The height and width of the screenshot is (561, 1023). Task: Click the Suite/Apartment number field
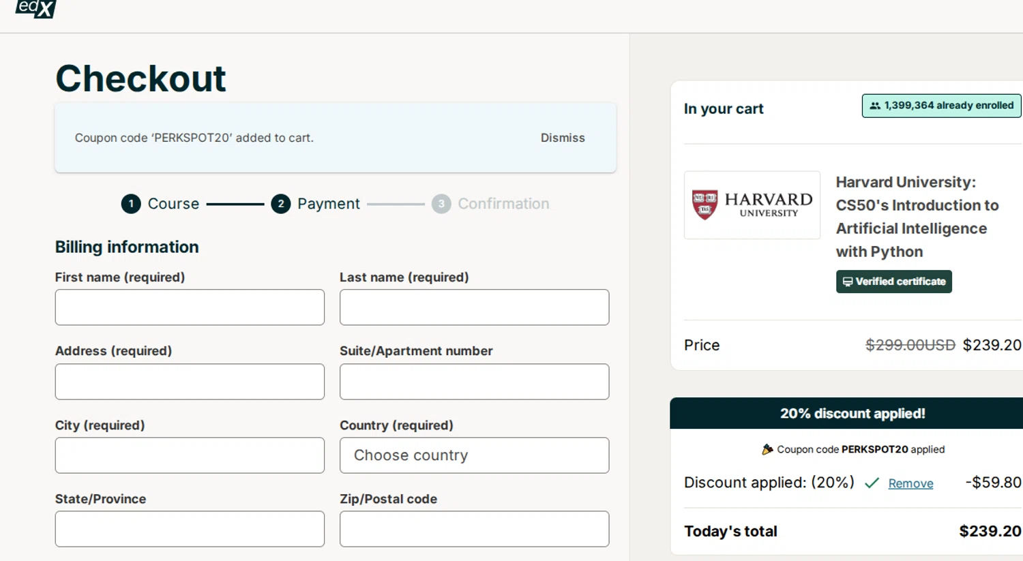(474, 382)
